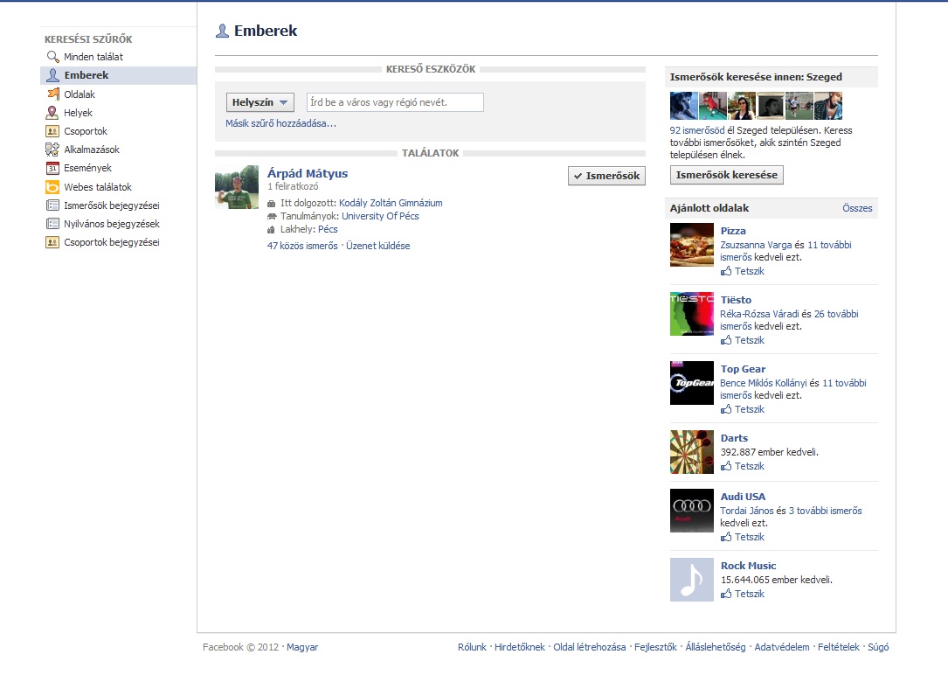Open Árpád Mátyus profile name link
948x696 pixels.
coord(308,173)
